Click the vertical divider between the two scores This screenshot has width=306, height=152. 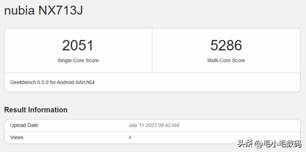pos(152,50)
